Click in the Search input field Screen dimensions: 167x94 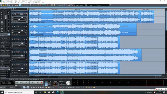(x=103, y=5)
